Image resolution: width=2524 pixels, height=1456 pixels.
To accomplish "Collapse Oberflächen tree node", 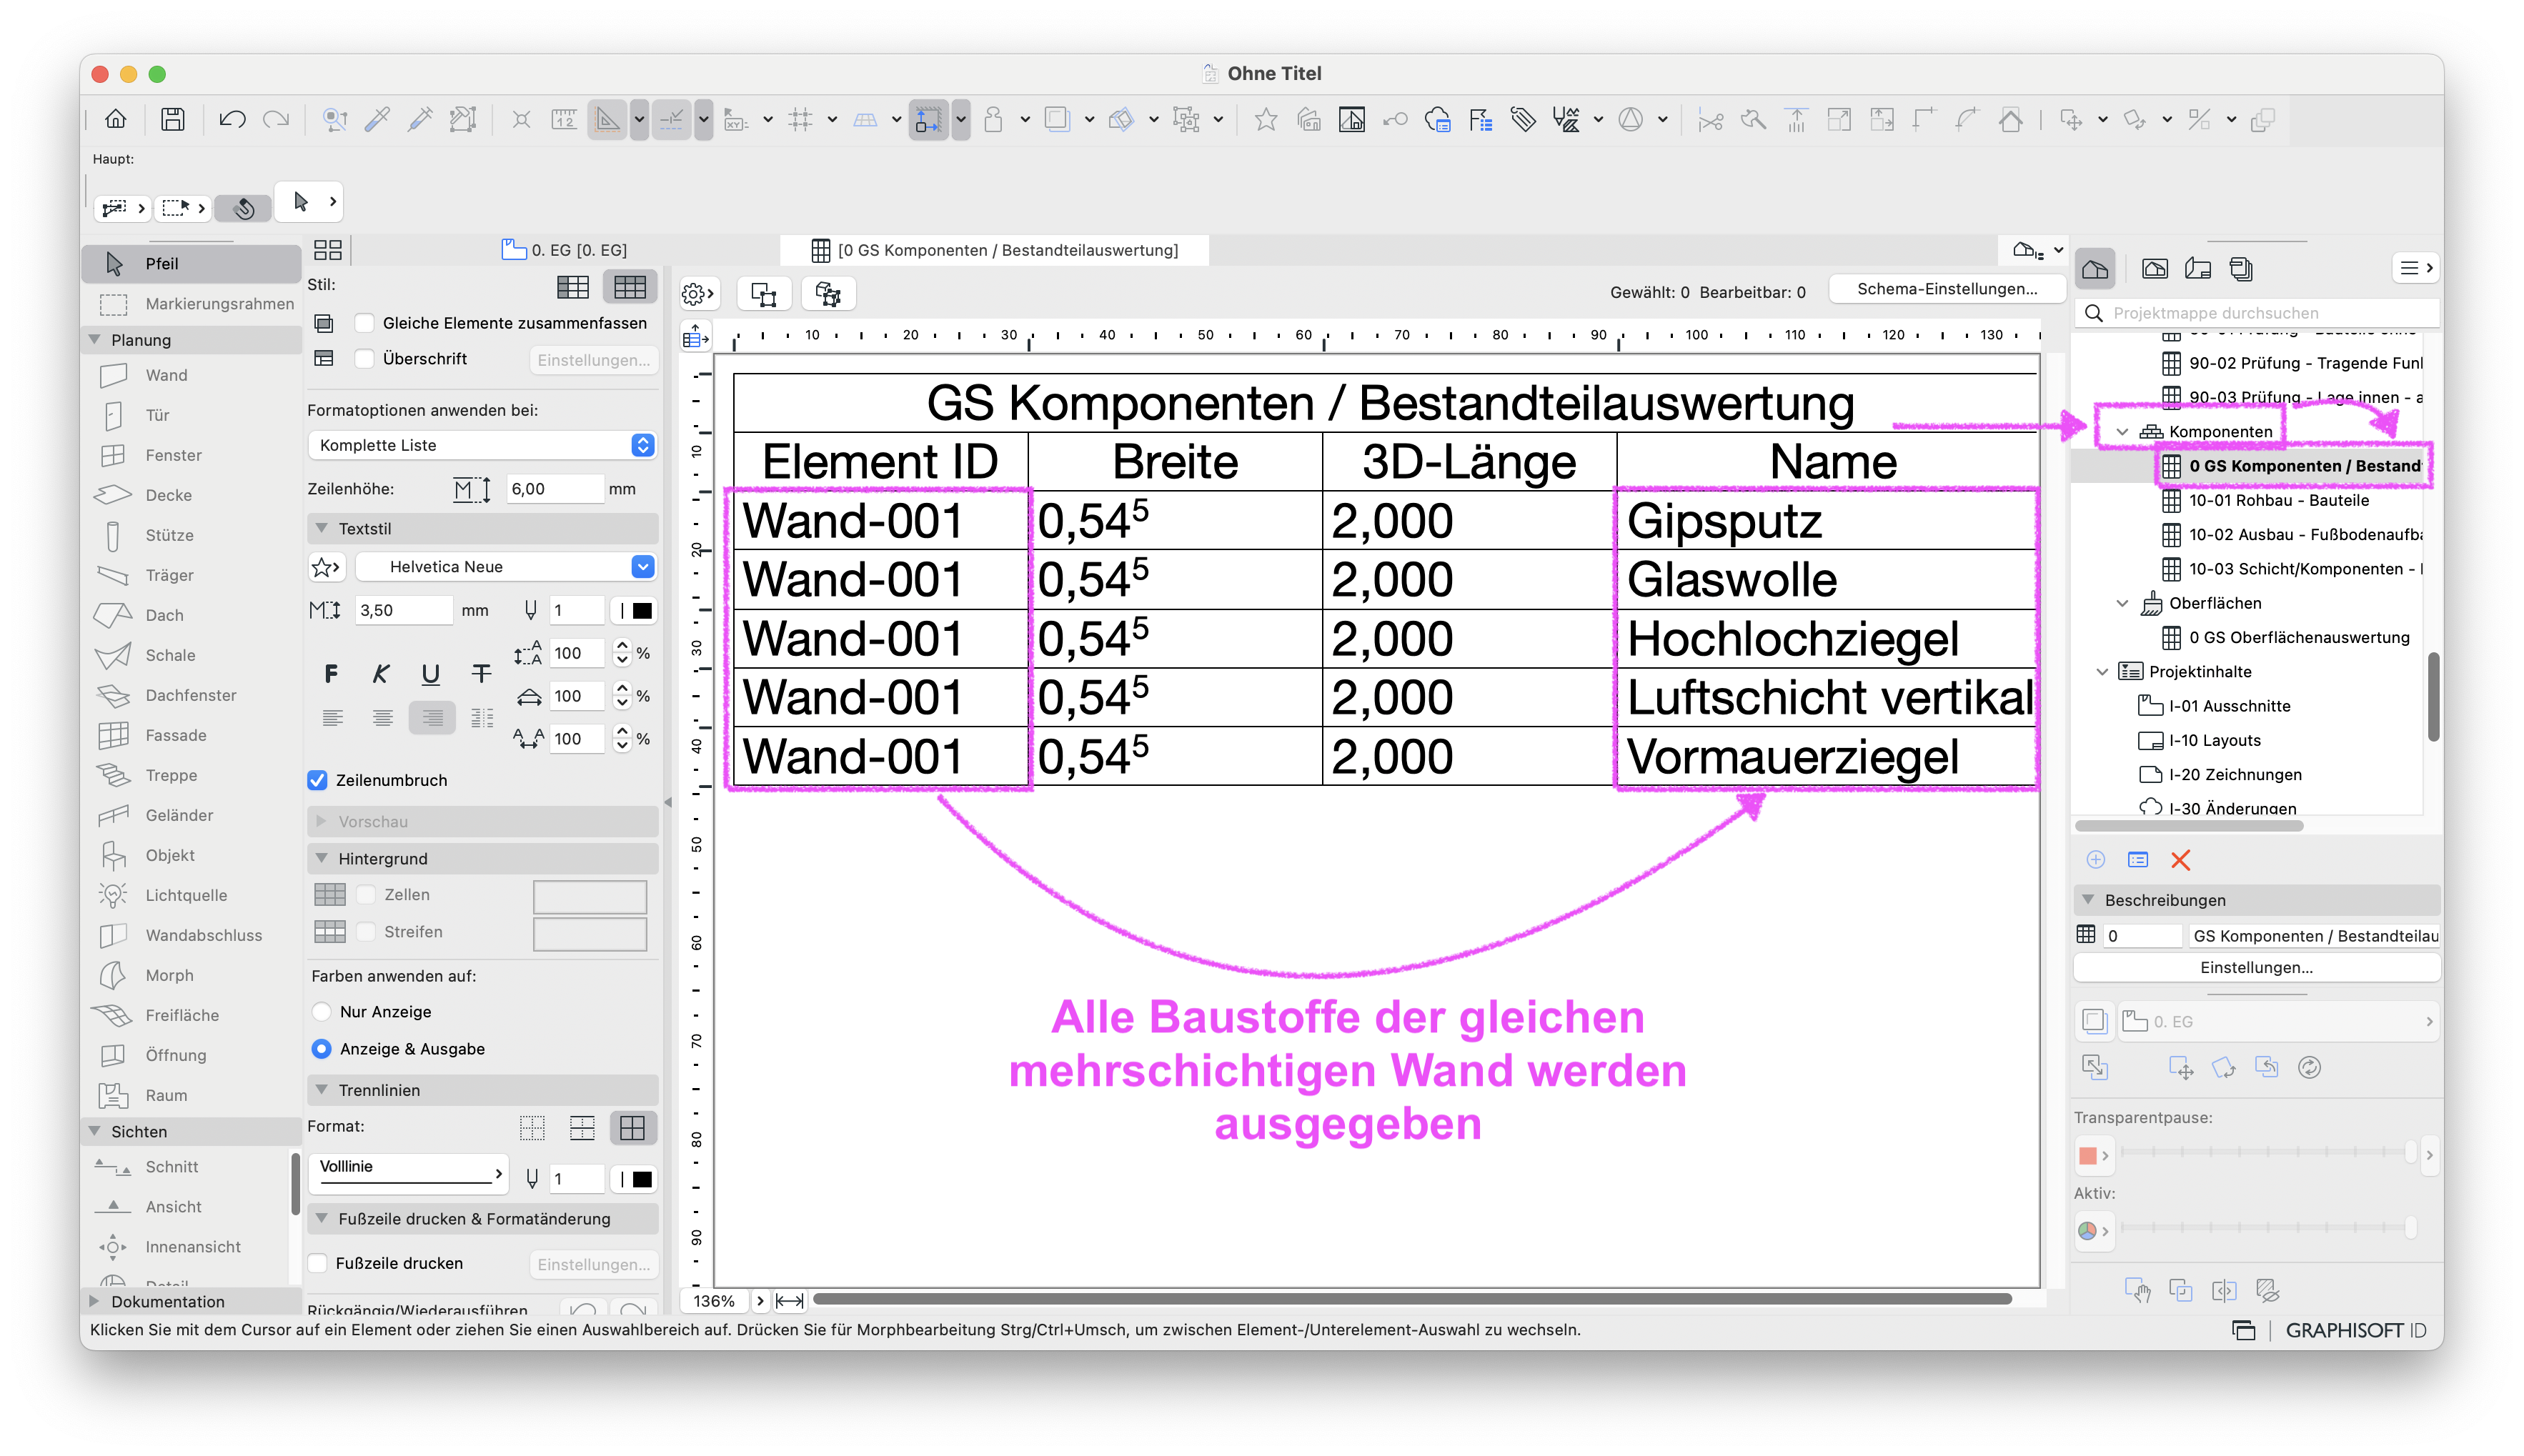I will pos(2122,603).
